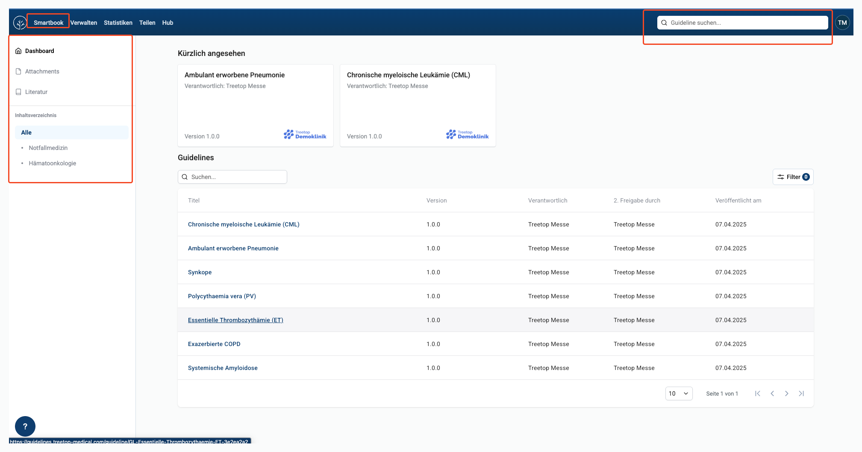The height and width of the screenshot is (452, 862).
Task: Go to next page of guidelines table
Action: point(787,393)
